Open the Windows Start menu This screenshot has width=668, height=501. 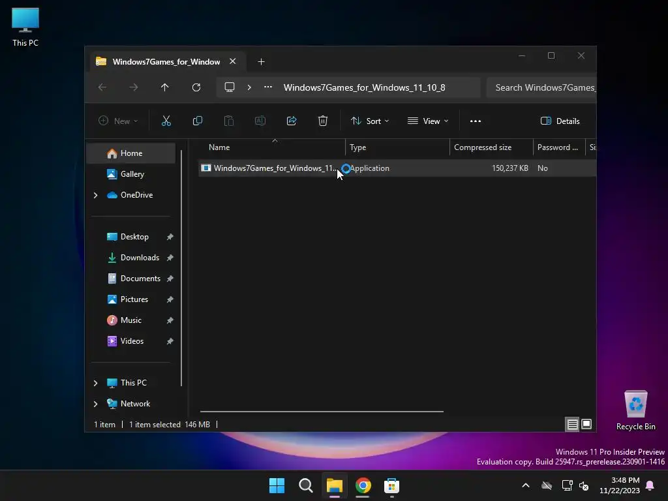coord(277,485)
